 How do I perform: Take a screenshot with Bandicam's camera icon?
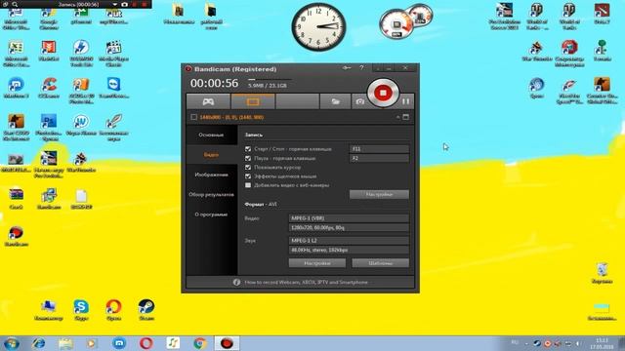point(359,101)
